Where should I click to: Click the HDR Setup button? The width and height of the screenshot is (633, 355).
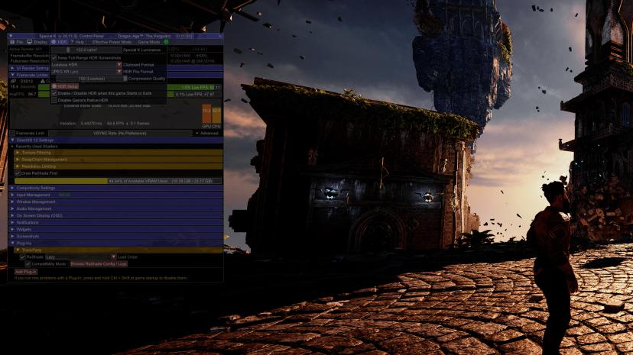[x=66, y=86]
